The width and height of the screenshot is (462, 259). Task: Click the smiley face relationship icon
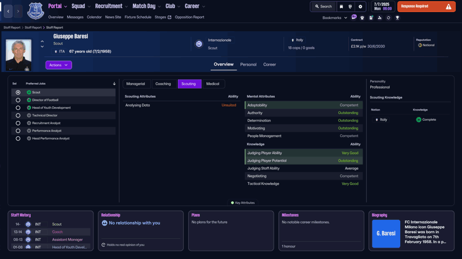pyautogui.click(x=105, y=223)
